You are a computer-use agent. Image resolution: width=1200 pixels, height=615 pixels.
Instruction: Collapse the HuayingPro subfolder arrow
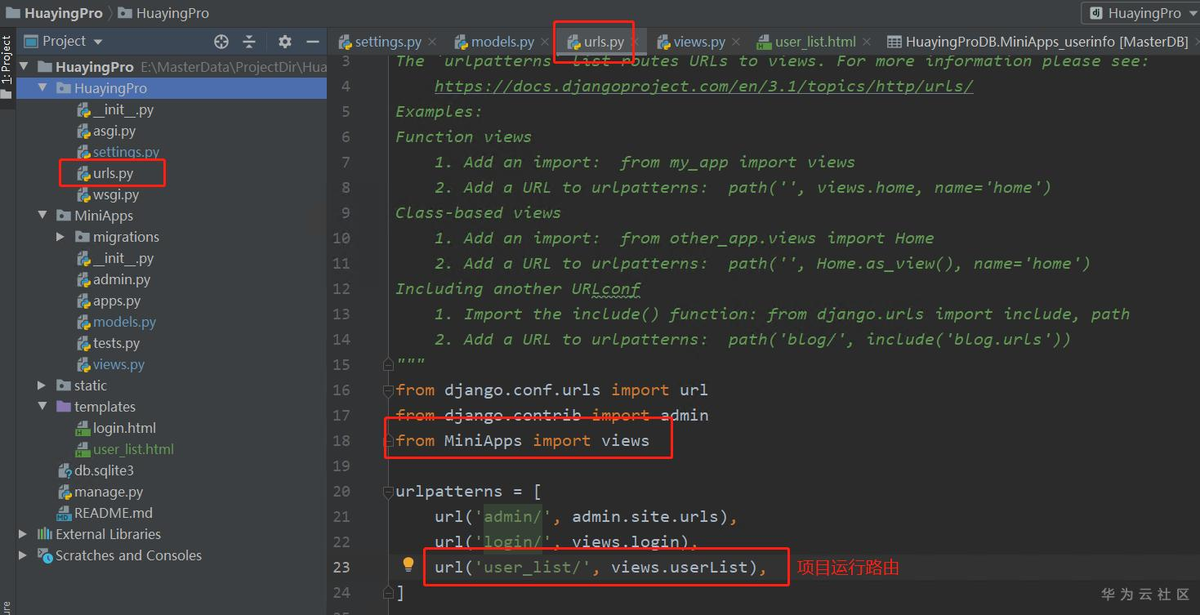[42, 88]
